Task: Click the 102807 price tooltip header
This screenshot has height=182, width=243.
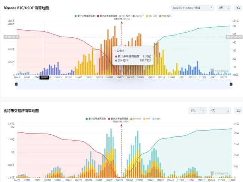Action: click(120, 51)
